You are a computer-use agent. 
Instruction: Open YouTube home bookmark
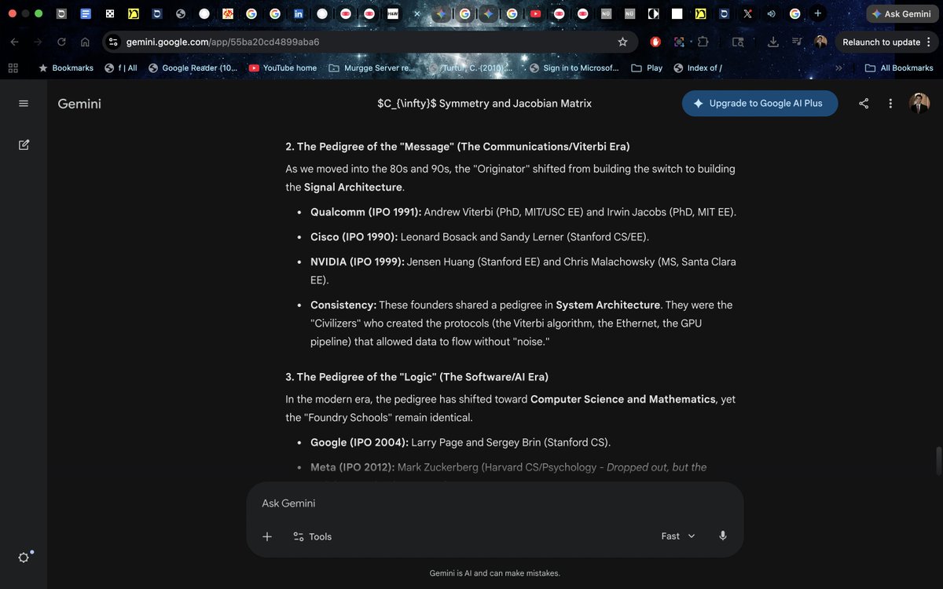coord(282,68)
